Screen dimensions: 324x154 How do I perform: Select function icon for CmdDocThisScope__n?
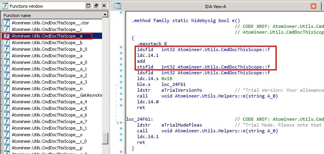(x=7, y=89)
